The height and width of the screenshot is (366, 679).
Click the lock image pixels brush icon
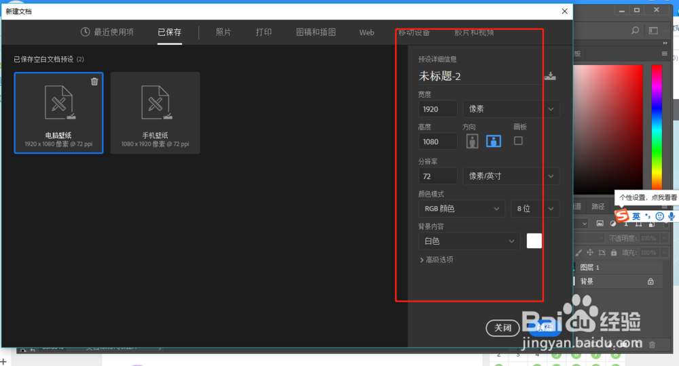click(579, 252)
